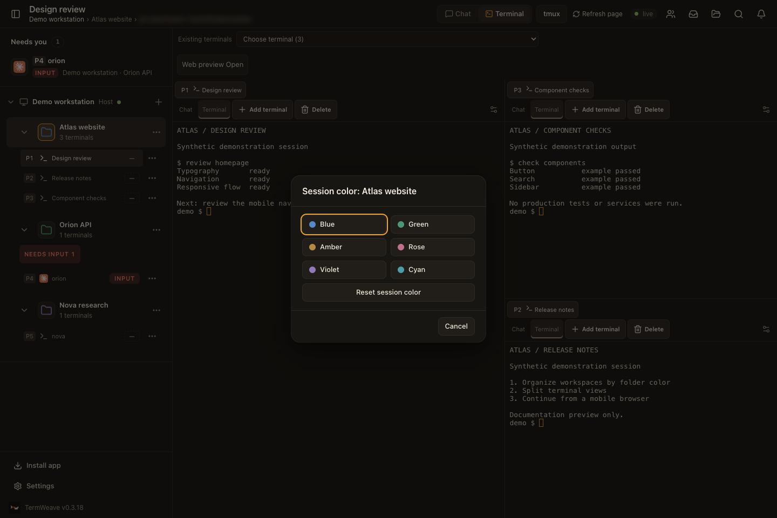
Task: Open more options for Nova research
Action: 156,310
